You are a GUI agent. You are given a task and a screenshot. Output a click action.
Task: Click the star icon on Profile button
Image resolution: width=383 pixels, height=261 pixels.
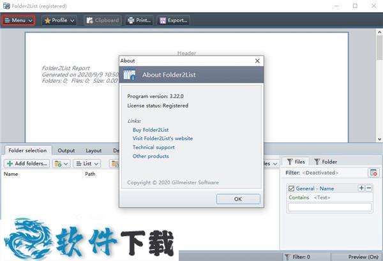click(x=47, y=20)
